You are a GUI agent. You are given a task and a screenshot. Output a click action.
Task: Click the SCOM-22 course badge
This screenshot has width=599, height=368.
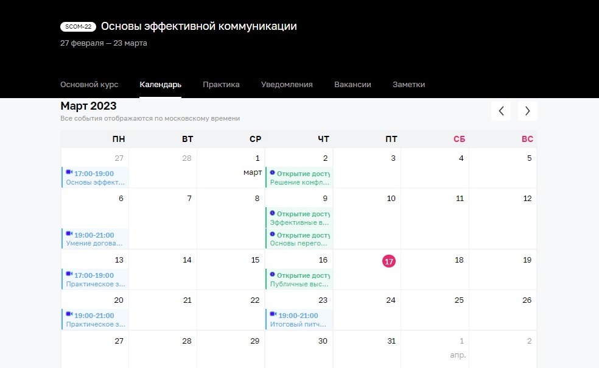pos(78,26)
